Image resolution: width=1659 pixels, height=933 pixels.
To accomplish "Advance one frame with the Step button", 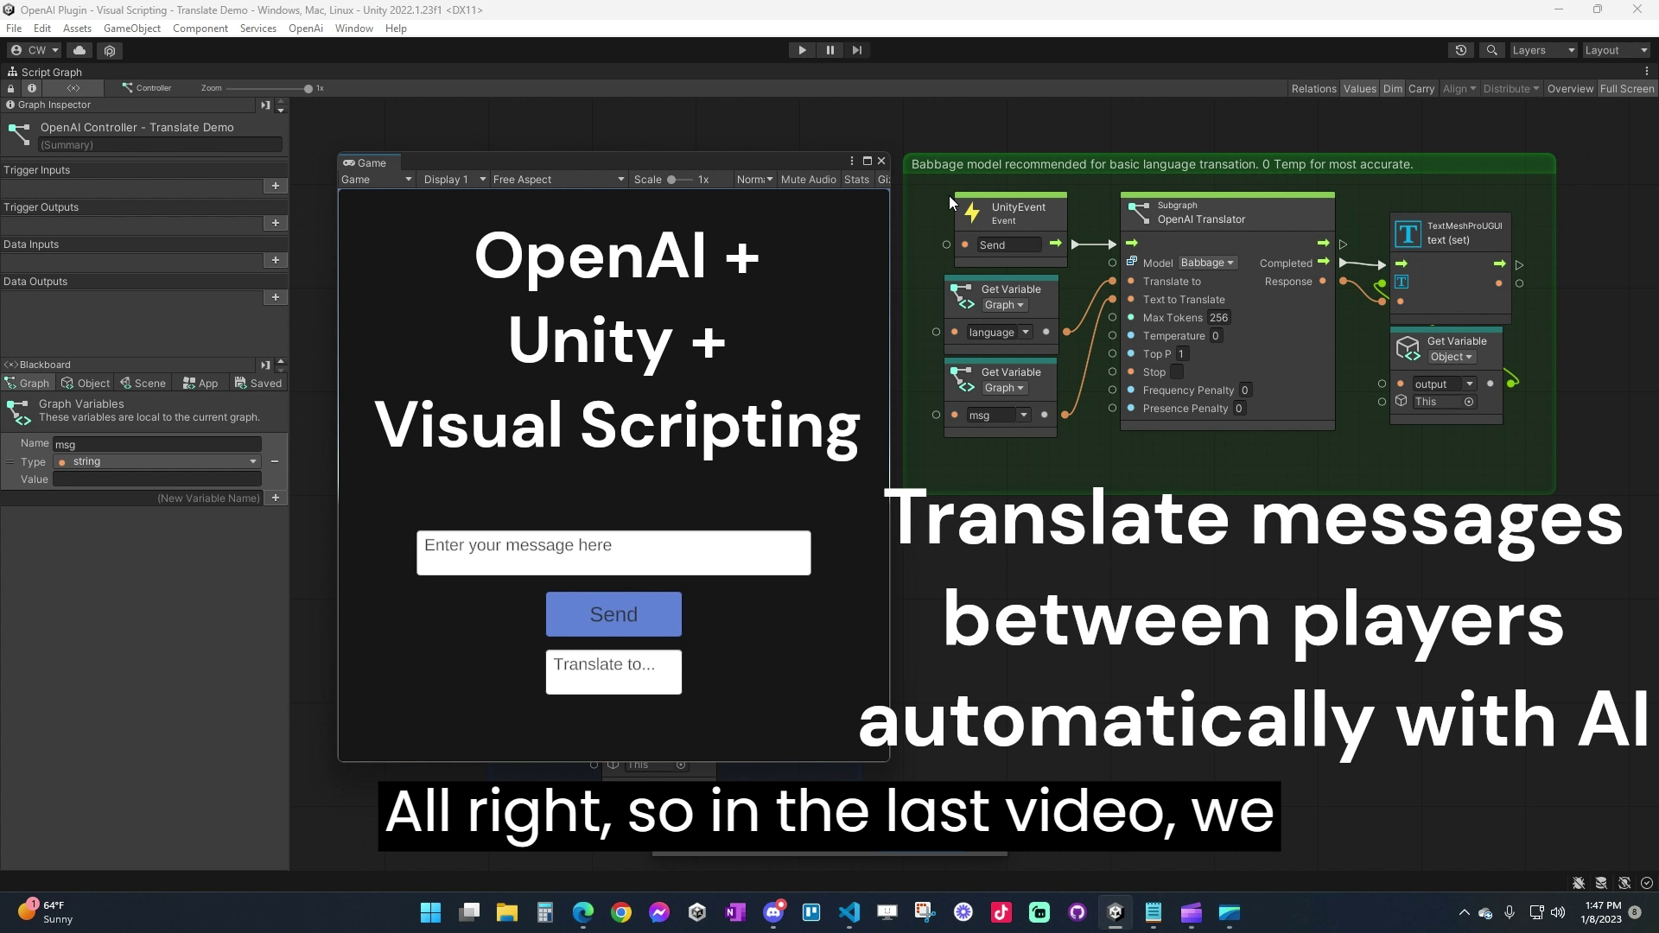I will click(856, 50).
